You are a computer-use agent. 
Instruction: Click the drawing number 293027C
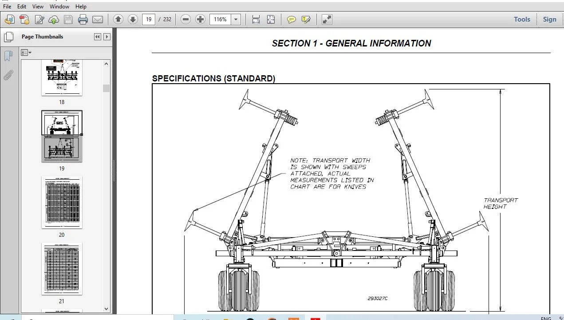point(377,298)
